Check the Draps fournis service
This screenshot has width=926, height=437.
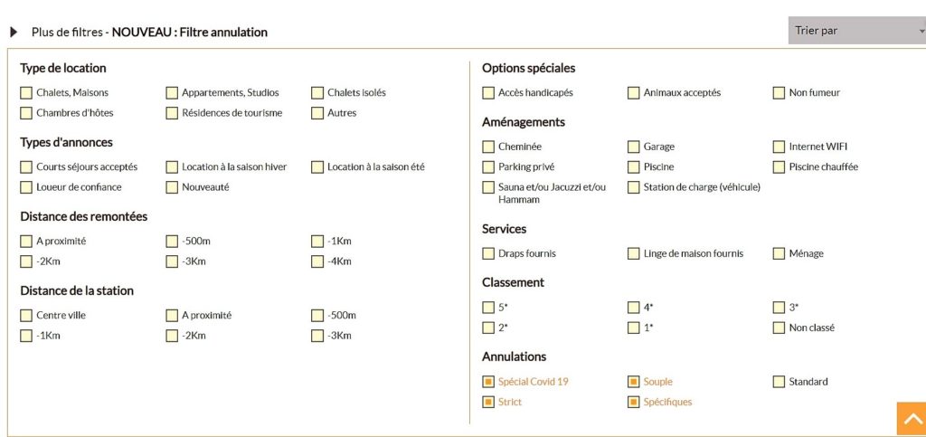488,253
